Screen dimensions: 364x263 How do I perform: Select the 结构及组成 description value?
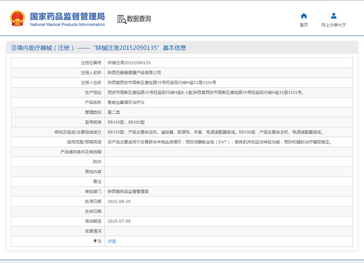[x=215, y=132]
